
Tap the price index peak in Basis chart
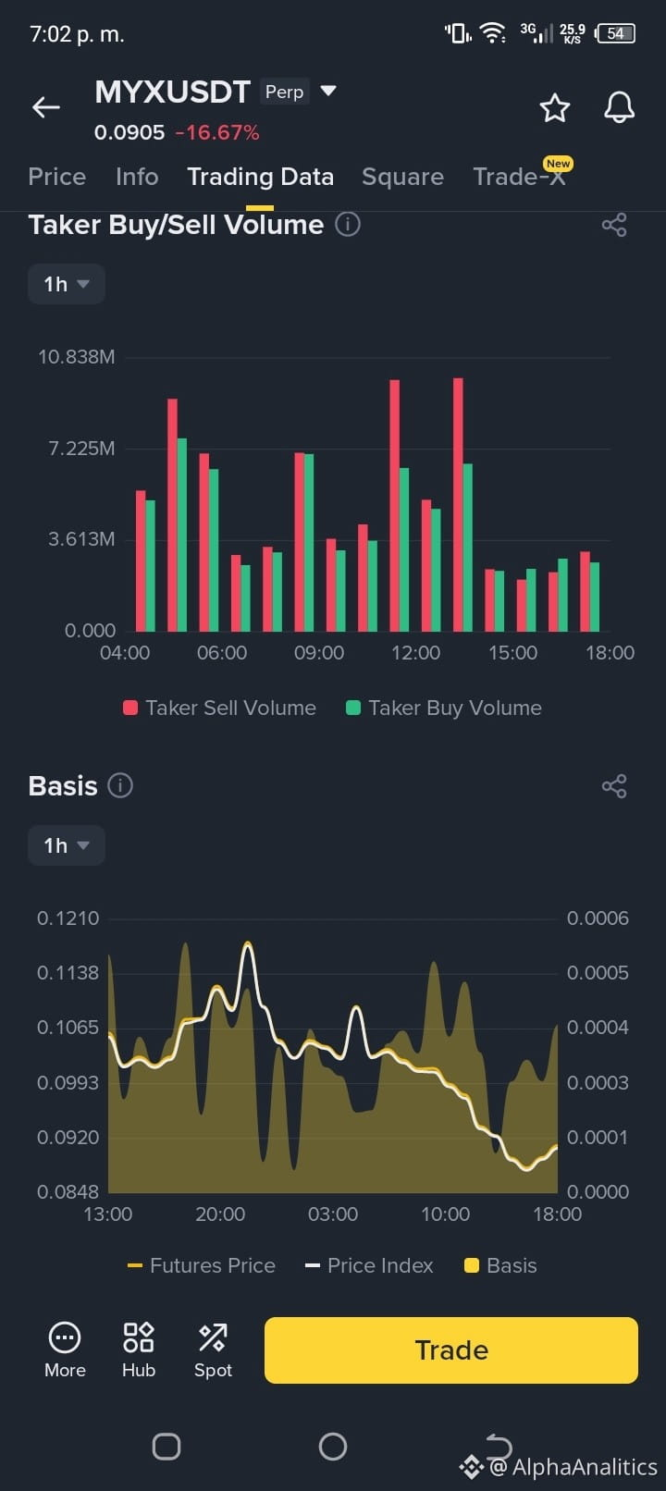tap(247, 945)
